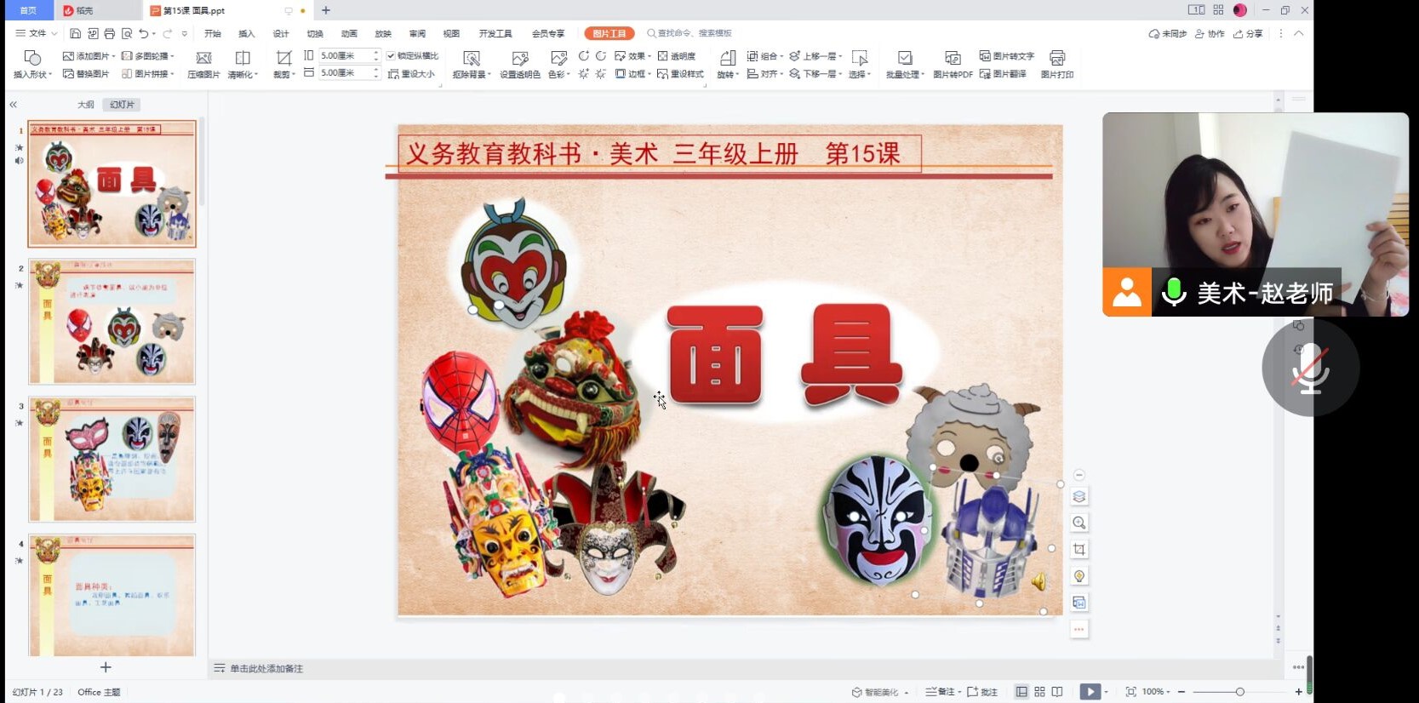
Task: Click Replace Picture (替换图片)
Action: pyautogui.click(x=86, y=74)
